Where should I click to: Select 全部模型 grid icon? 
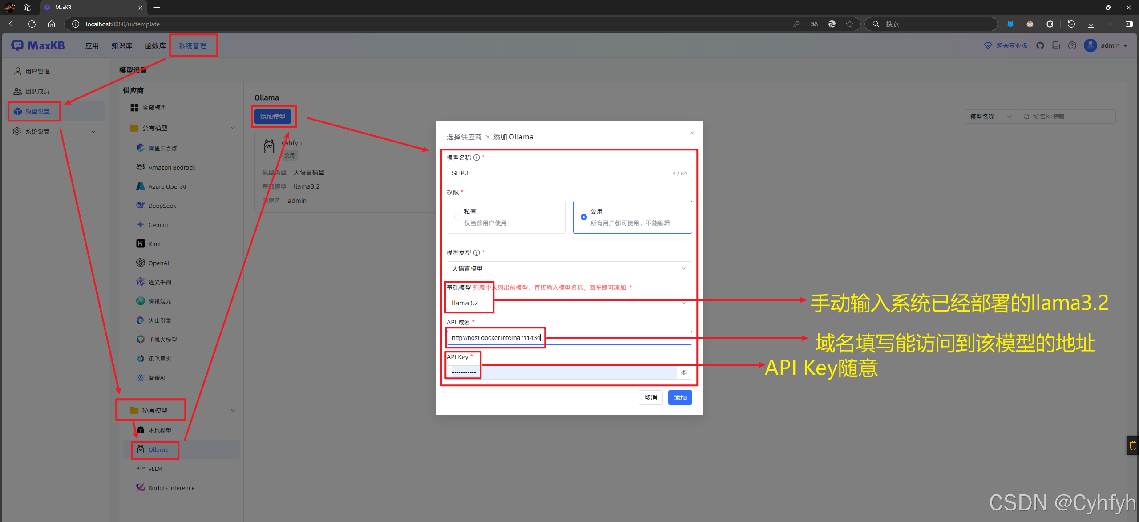[x=134, y=108]
